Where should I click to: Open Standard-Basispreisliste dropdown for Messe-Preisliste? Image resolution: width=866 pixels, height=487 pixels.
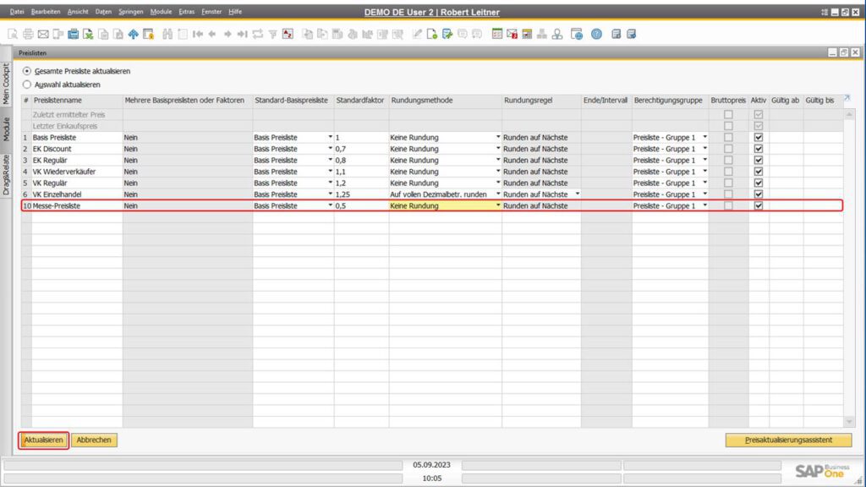331,205
